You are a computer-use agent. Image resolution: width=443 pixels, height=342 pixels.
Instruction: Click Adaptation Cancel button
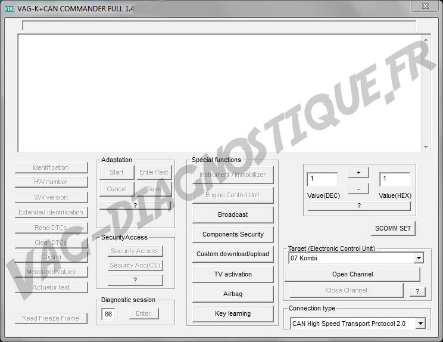pos(117,189)
